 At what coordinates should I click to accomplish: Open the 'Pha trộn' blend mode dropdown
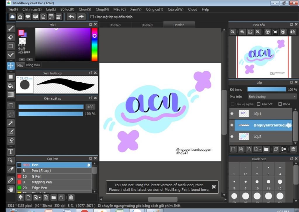point(272,97)
